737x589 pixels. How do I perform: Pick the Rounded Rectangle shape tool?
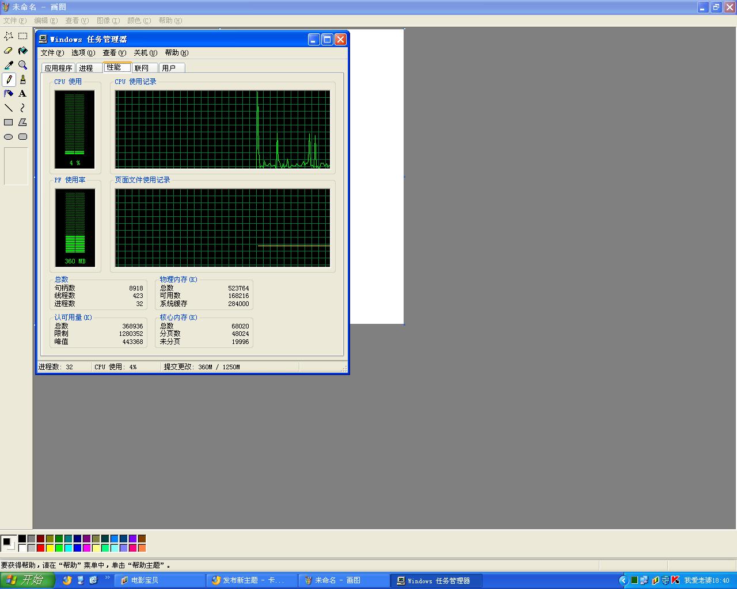click(x=23, y=137)
